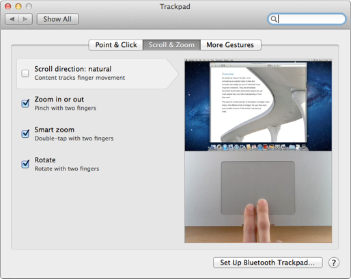Click the magnifying glass search icon

point(274,19)
